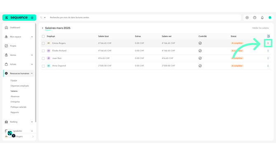Screen dimensions: 276x155
Task: Expand the Ventes menu chevron
Action: [x=32, y=55]
